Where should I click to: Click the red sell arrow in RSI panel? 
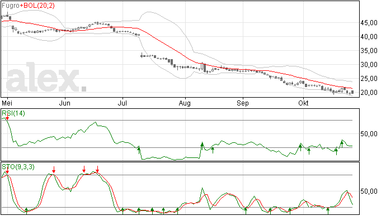pyautogui.click(x=7, y=117)
